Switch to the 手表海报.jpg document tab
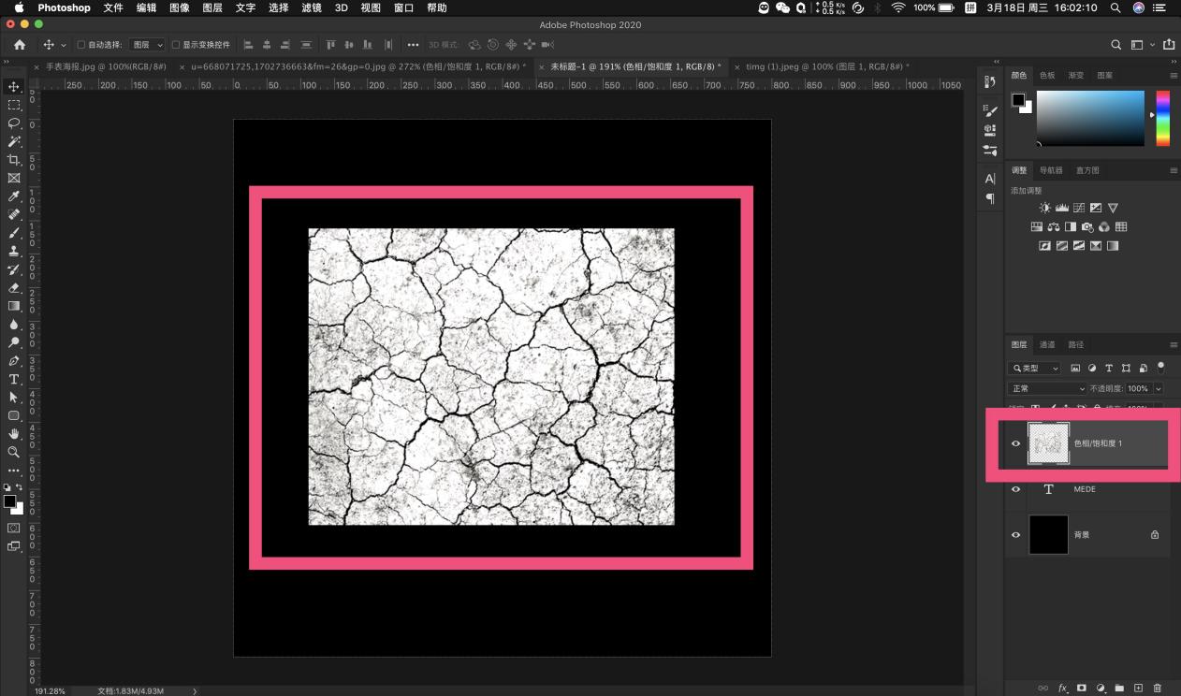The width and height of the screenshot is (1181, 696). (x=105, y=67)
